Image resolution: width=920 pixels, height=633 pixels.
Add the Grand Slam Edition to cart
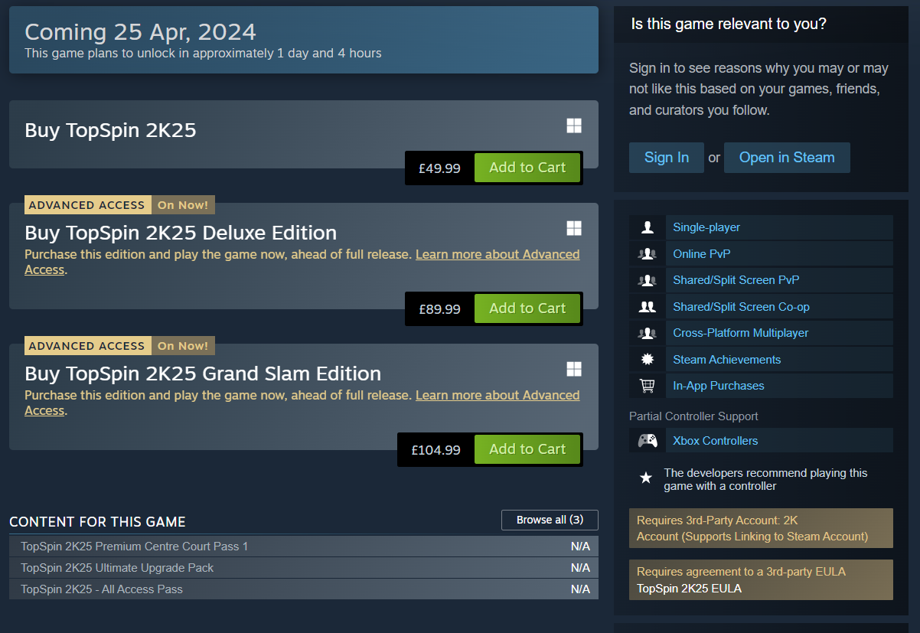(527, 449)
